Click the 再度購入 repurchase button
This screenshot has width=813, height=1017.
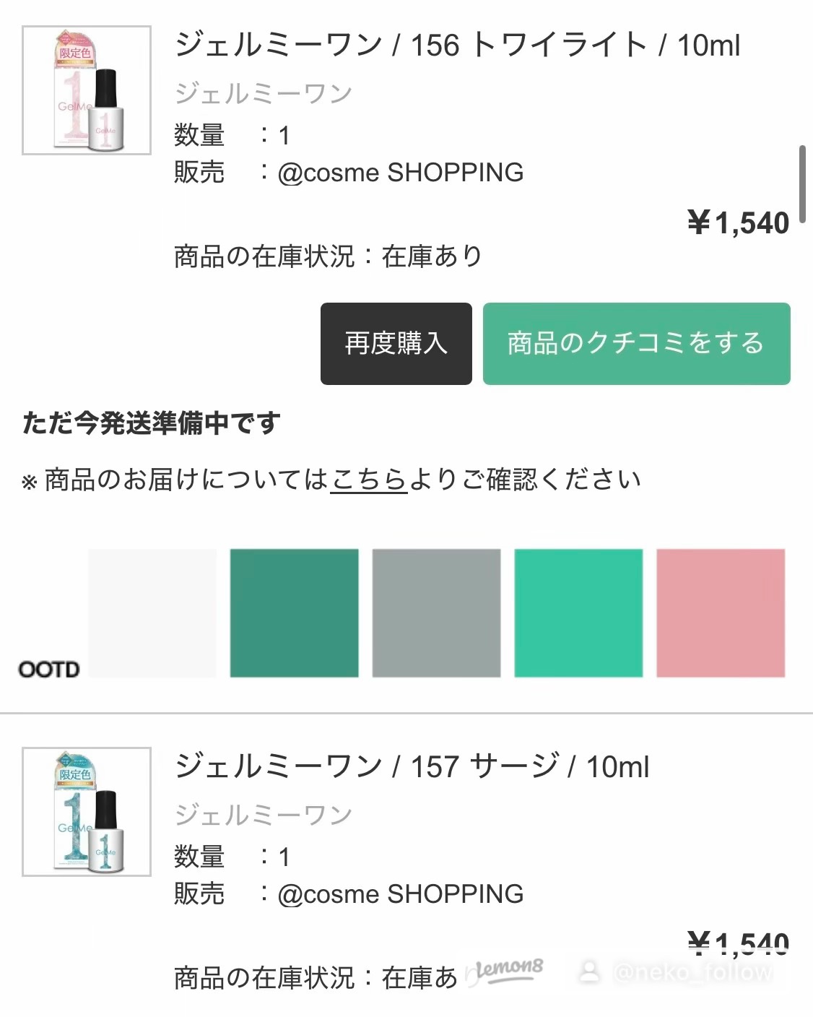coord(396,343)
